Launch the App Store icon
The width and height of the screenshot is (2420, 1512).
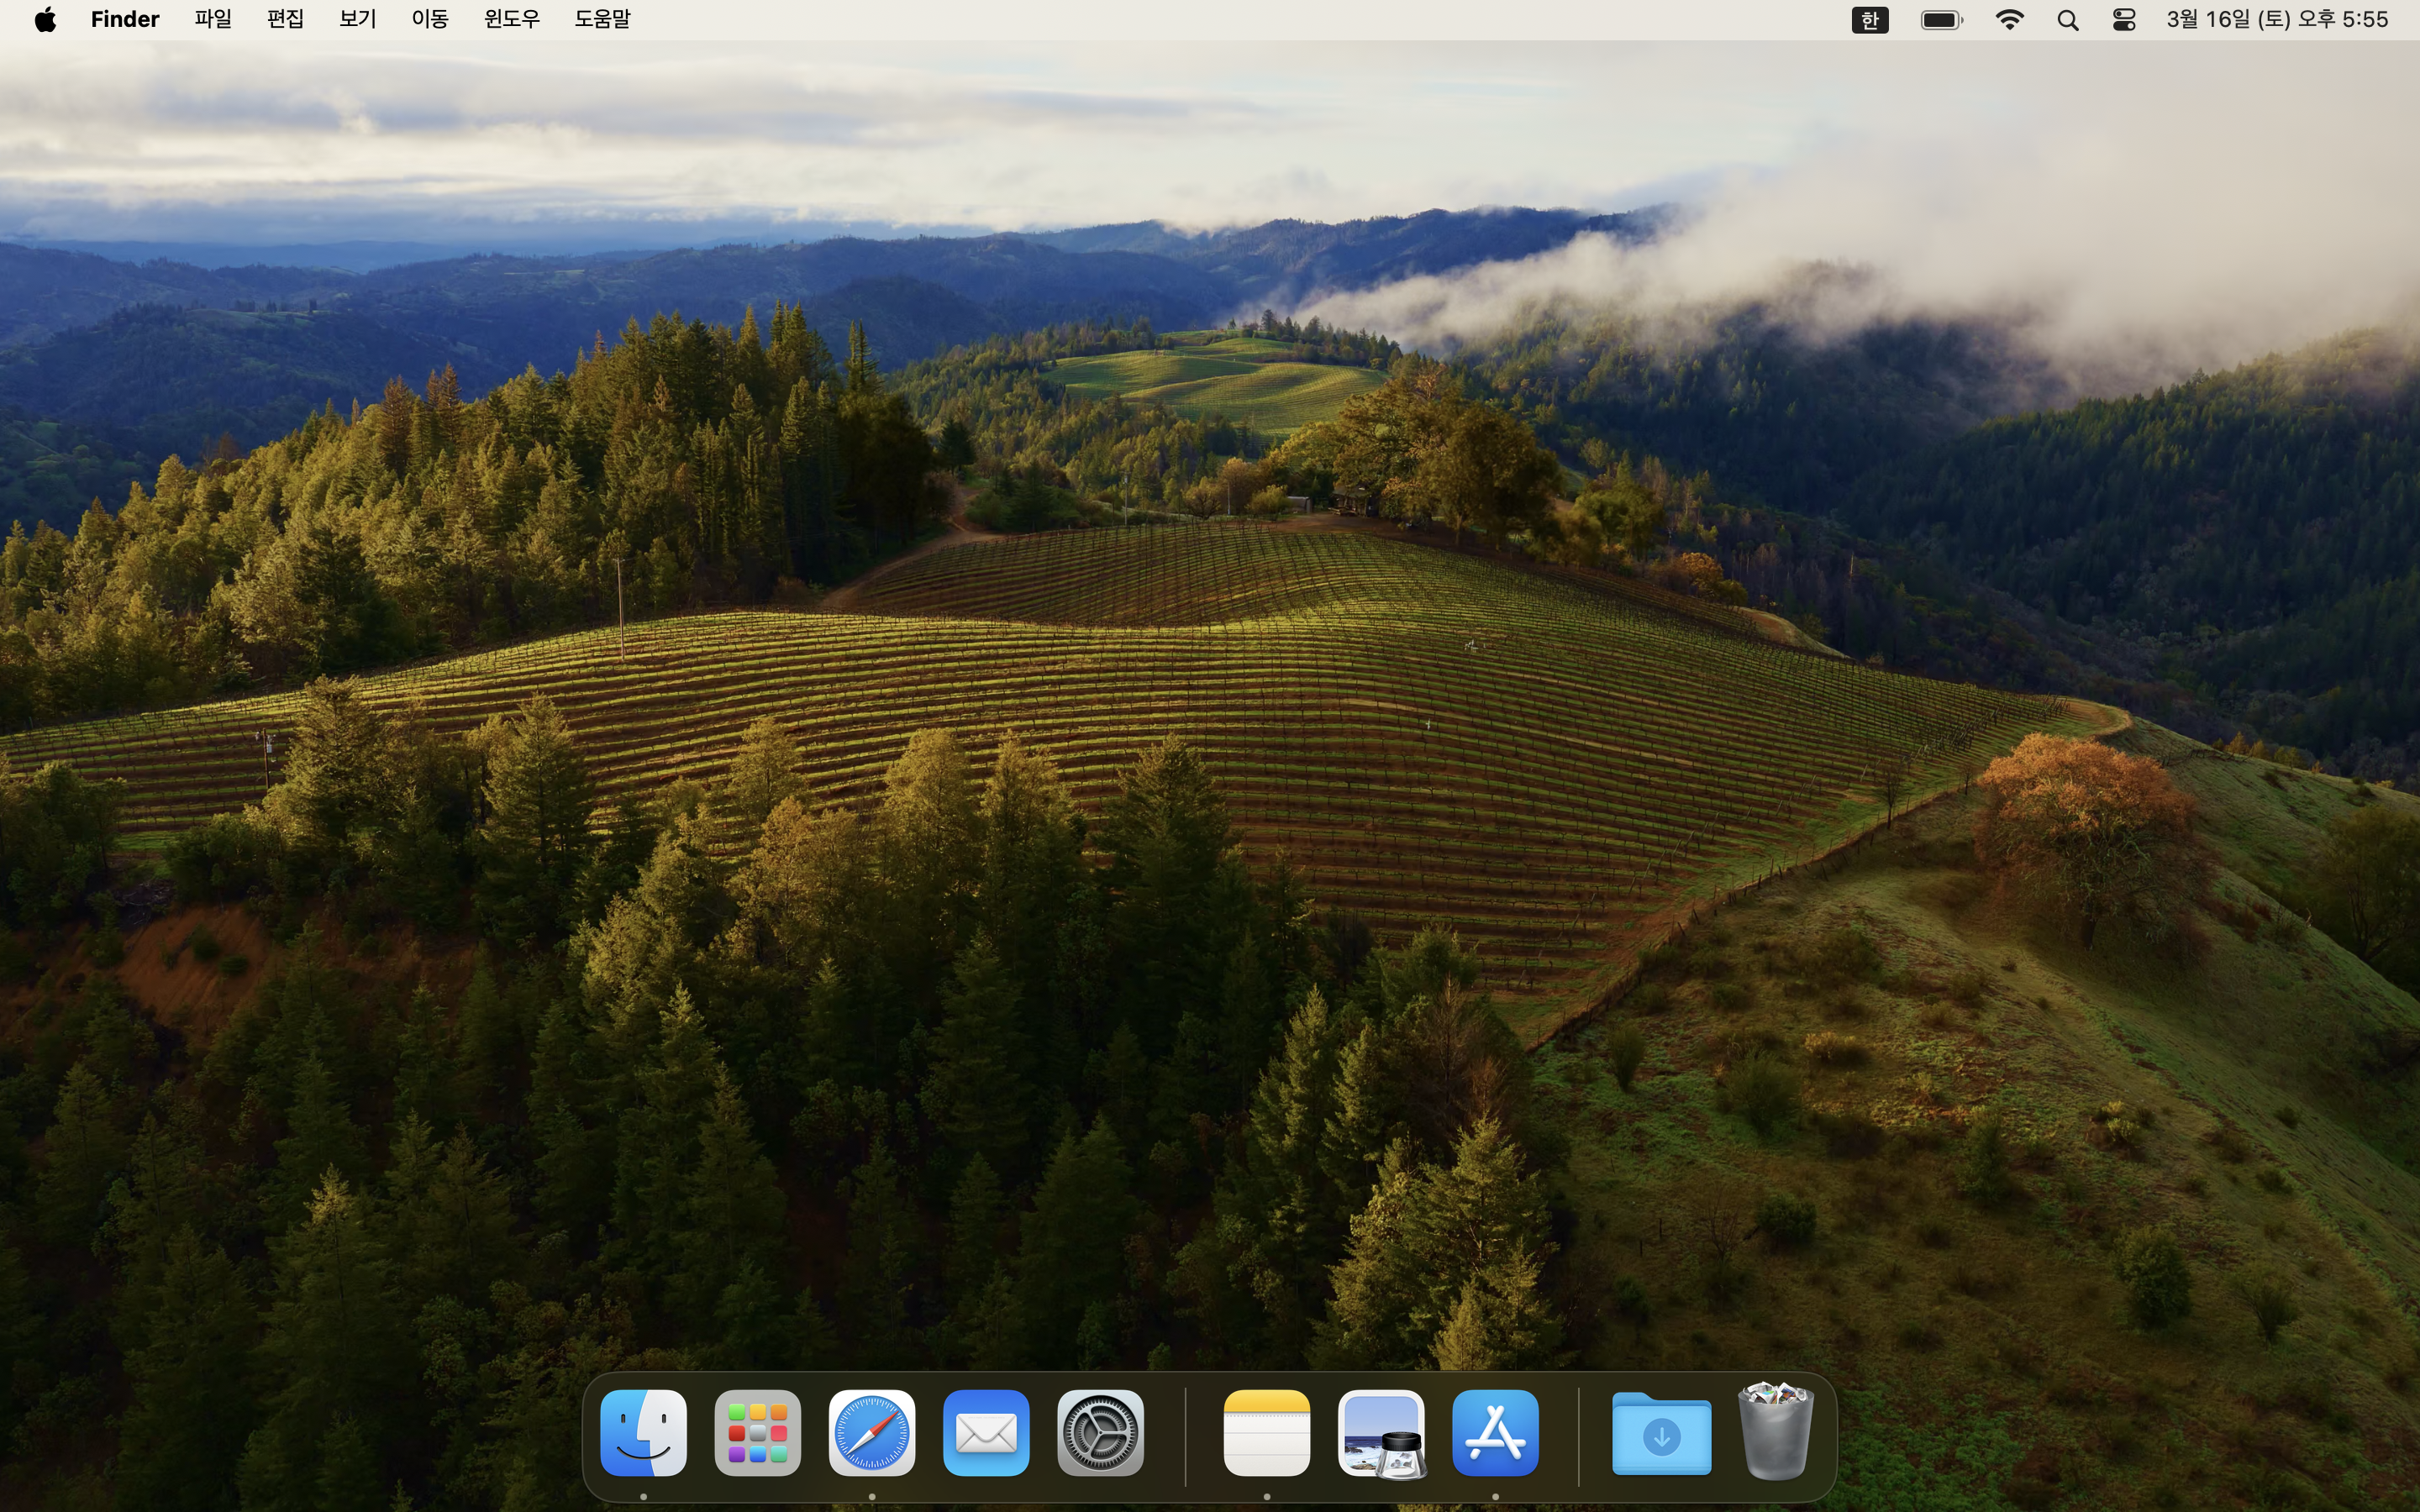(x=1495, y=1432)
